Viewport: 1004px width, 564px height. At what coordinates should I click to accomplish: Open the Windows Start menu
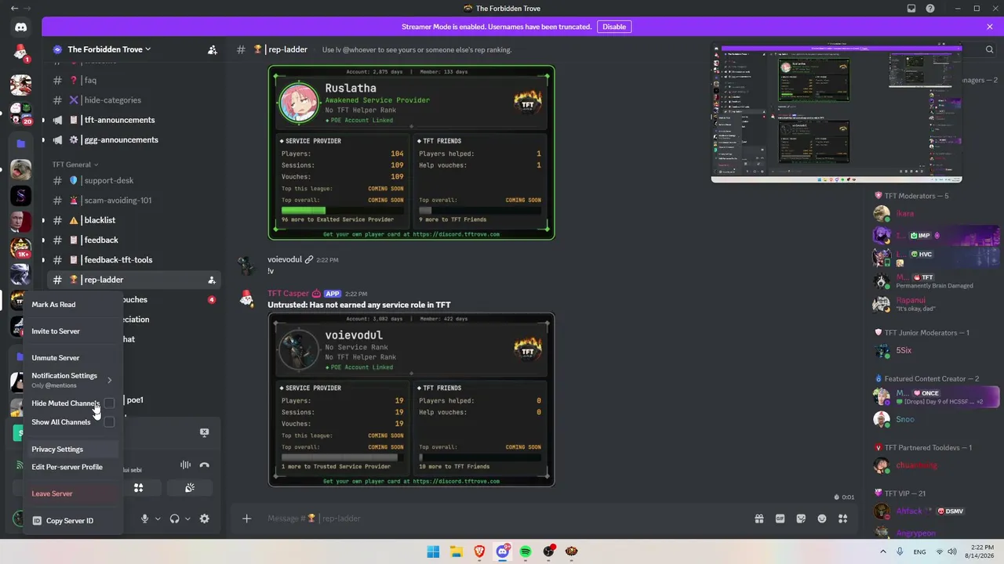[x=433, y=551]
